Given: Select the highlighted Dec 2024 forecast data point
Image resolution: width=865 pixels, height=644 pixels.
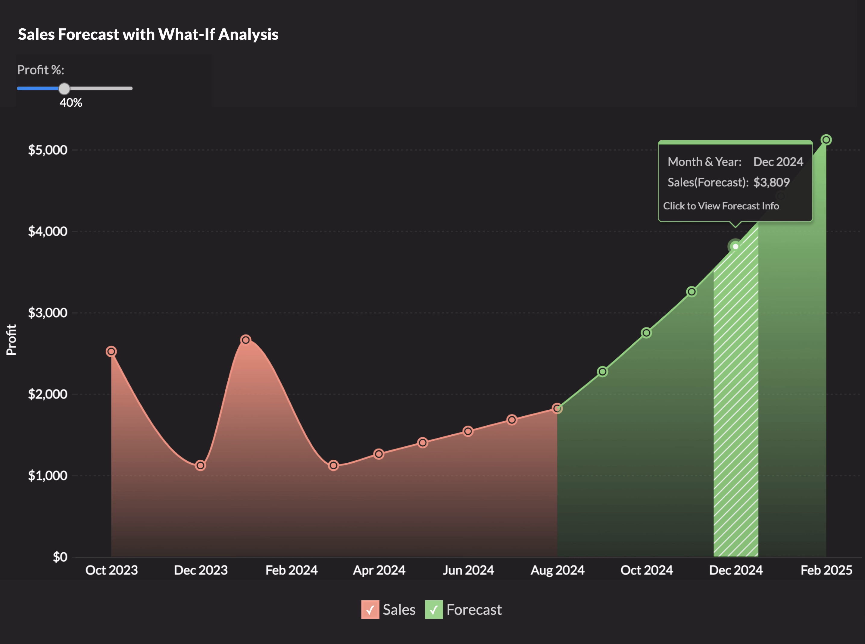Looking at the screenshot, I should coord(735,246).
